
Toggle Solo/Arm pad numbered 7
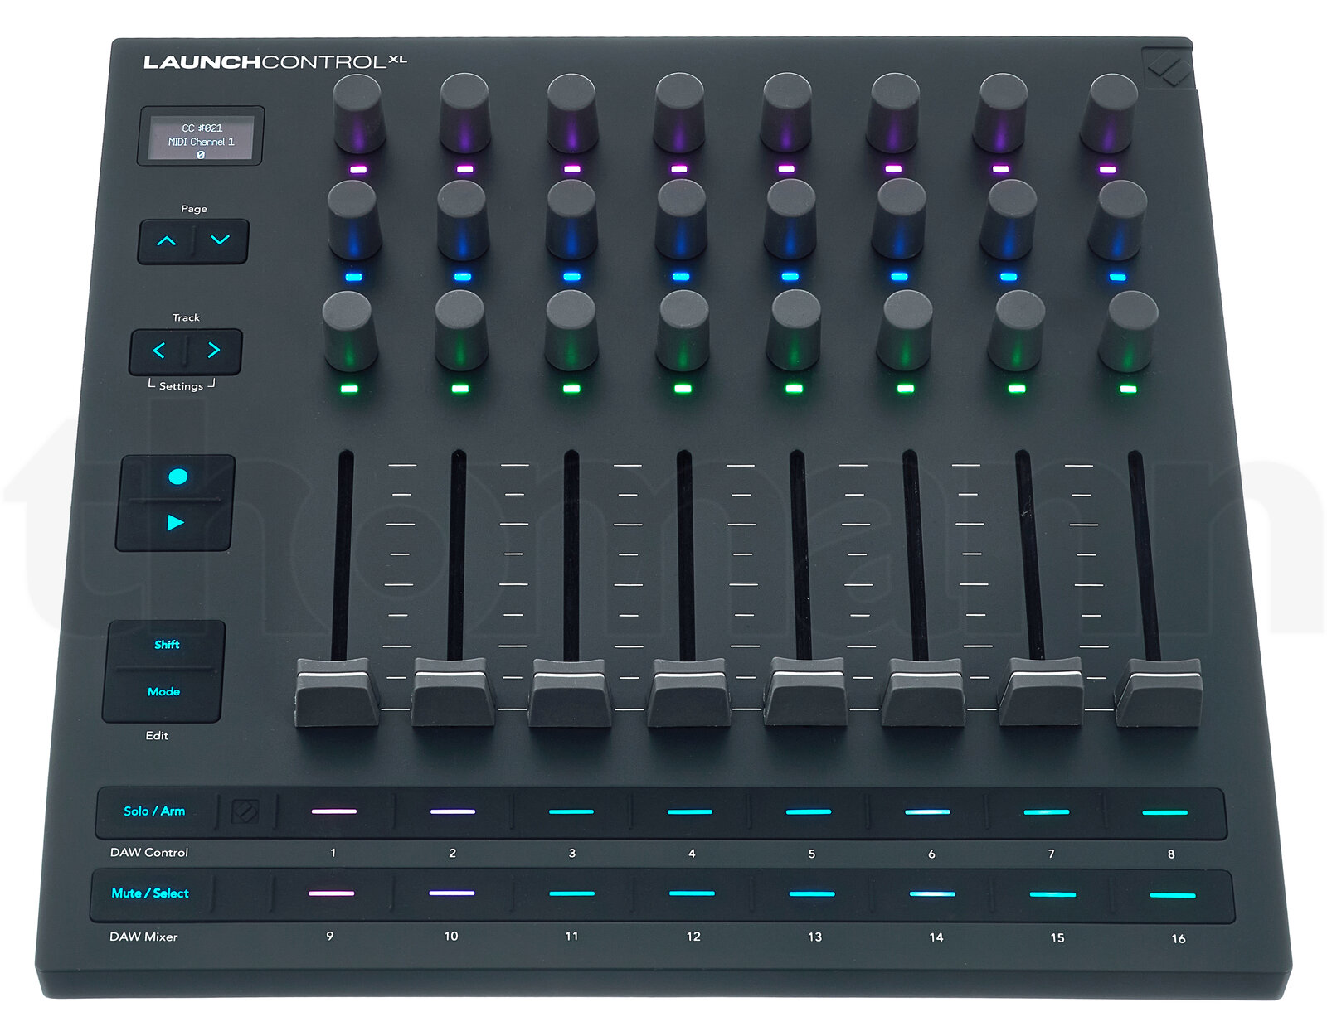click(x=1047, y=812)
